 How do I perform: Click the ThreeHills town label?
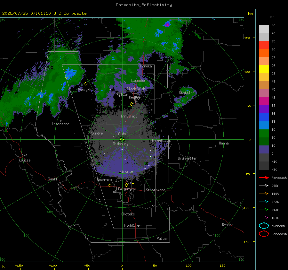click(x=161, y=140)
